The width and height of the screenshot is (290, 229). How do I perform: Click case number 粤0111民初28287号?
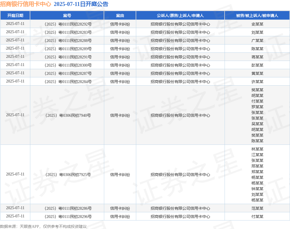pos(75,73)
